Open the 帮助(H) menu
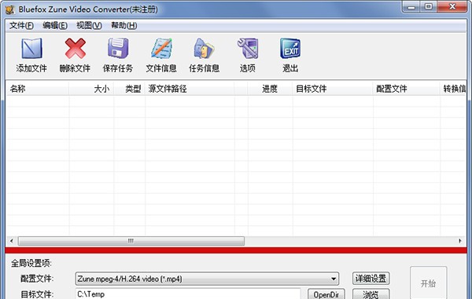Screen dimensions: 472x299 (124, 26)
